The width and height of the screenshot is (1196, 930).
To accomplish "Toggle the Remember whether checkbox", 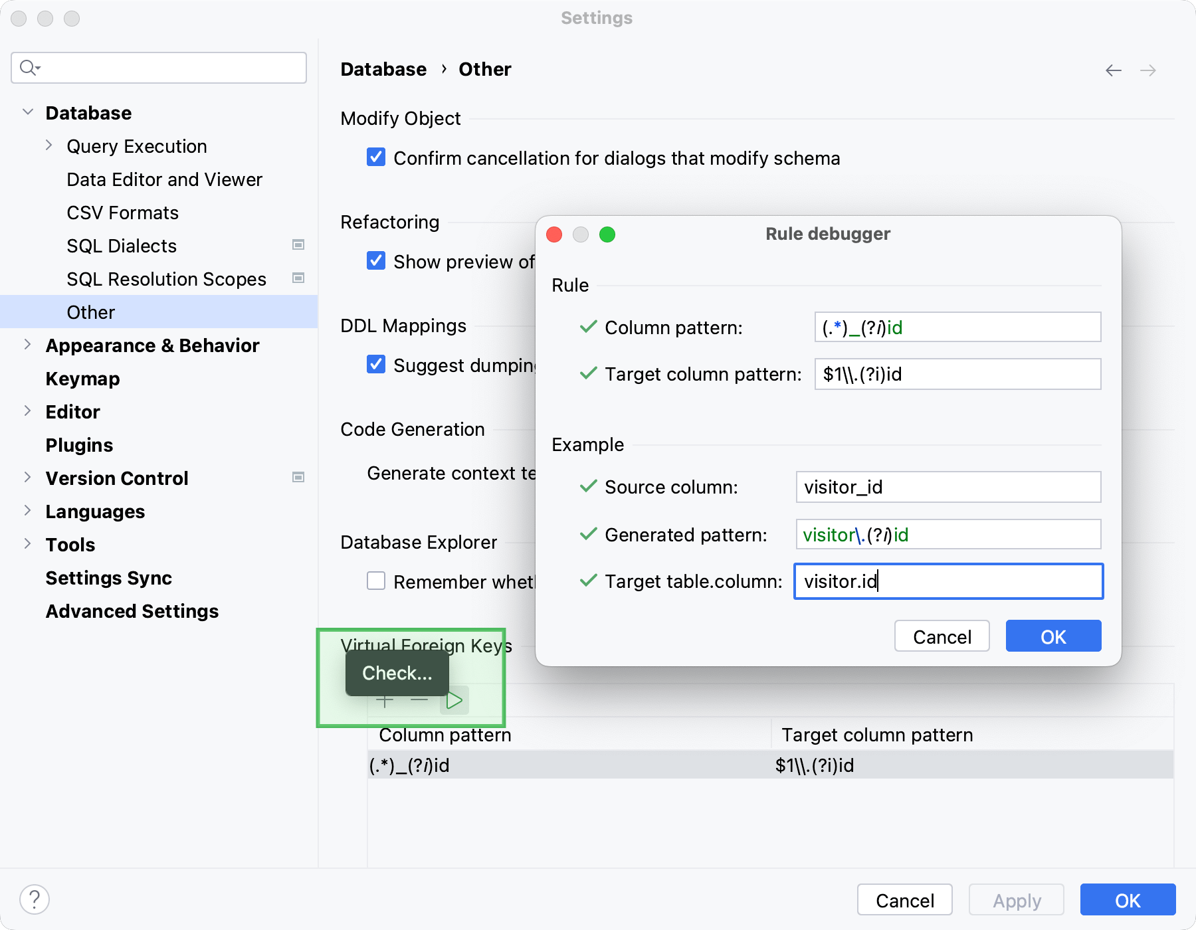I will pos(375,581).
